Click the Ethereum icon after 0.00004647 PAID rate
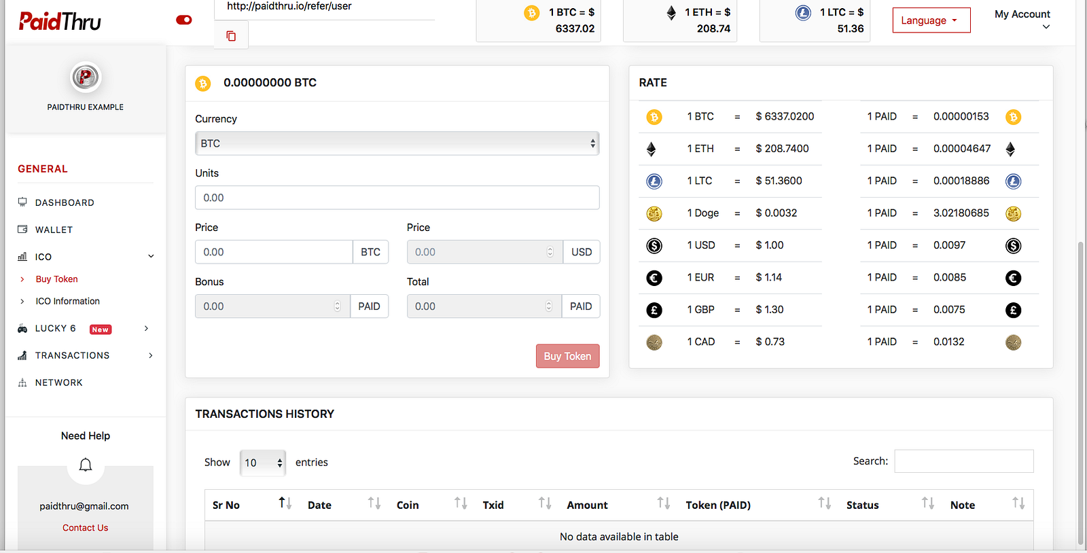This screenshot has height=553, width=1087. (x=1011, y=149)
